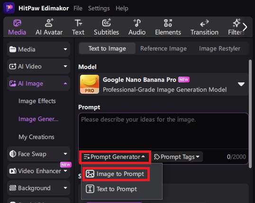The image size is (255, 203).
Task: Select Image Generator in the sidebar
Action: 38,119
